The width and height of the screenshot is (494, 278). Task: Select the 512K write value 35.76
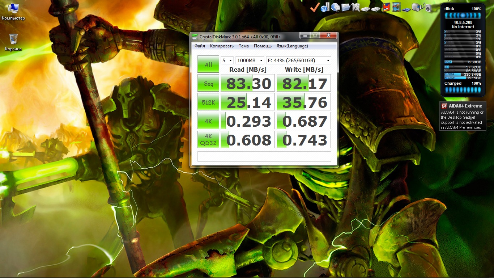(x=304, y=102)
